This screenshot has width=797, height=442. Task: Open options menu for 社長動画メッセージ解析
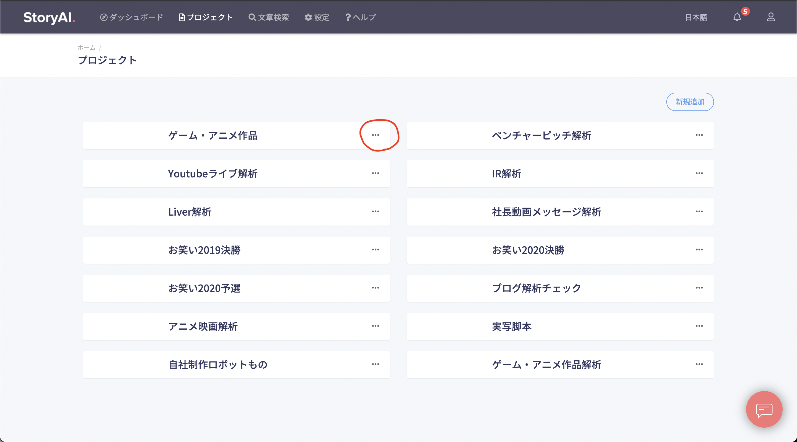699,211
